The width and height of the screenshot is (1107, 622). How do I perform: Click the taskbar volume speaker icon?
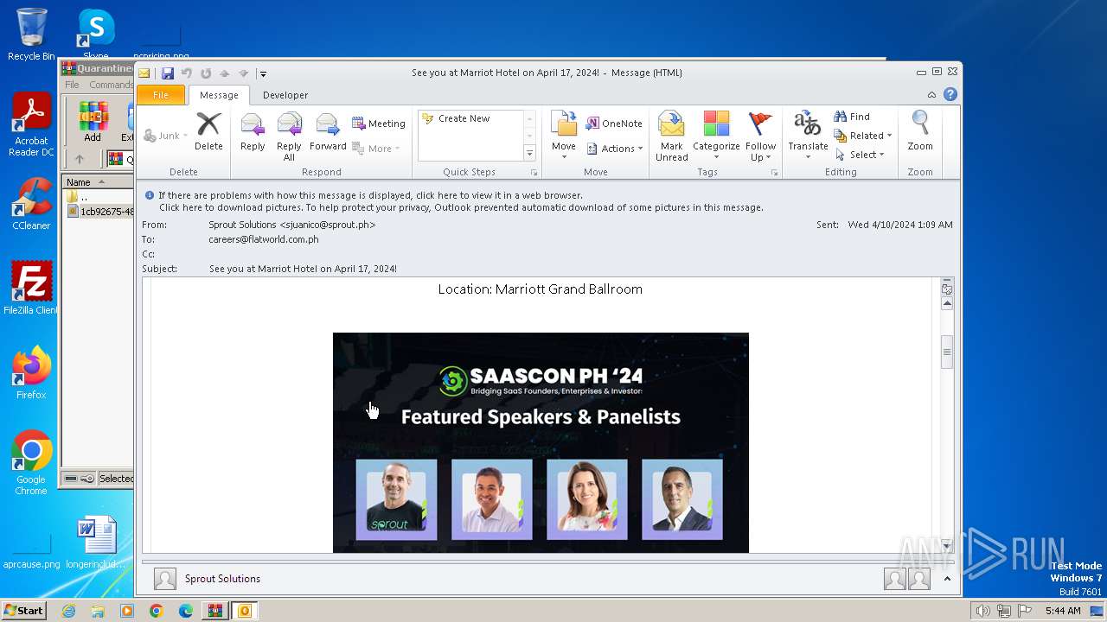(x=982, y=611)
